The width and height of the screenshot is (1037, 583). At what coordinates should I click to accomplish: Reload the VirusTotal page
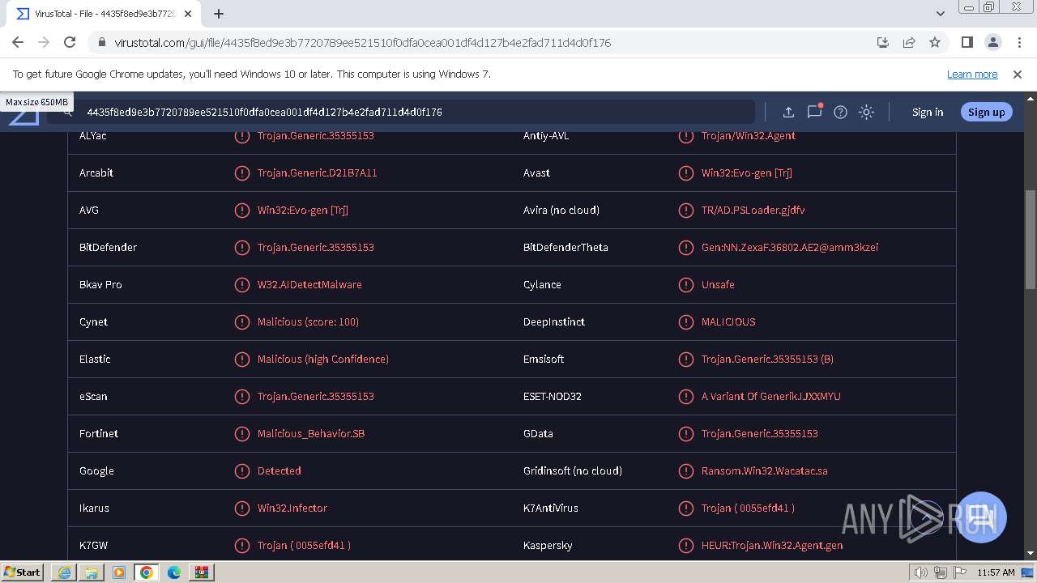tap(70, 42)
